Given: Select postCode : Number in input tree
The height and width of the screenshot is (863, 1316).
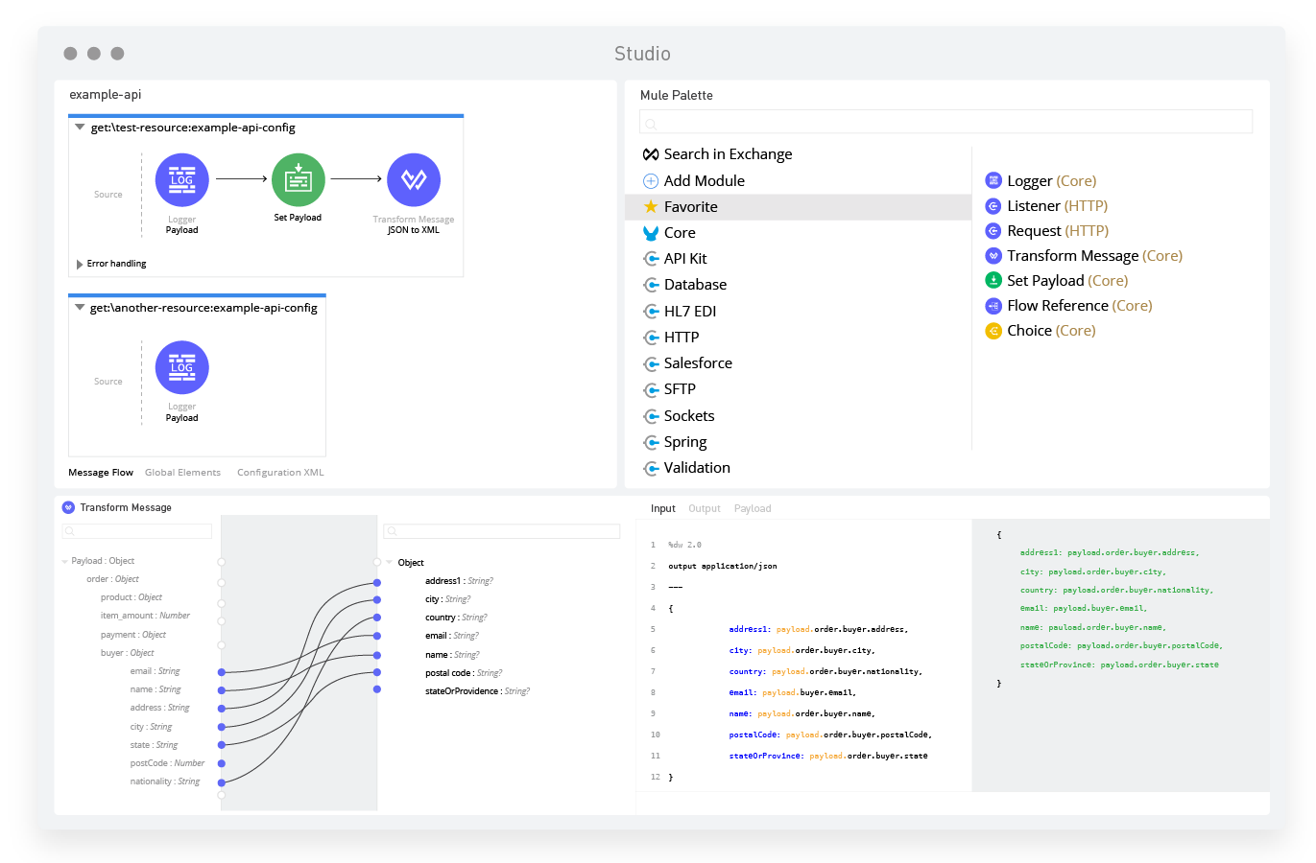Looking at the screenshot, I should (167, 763).
